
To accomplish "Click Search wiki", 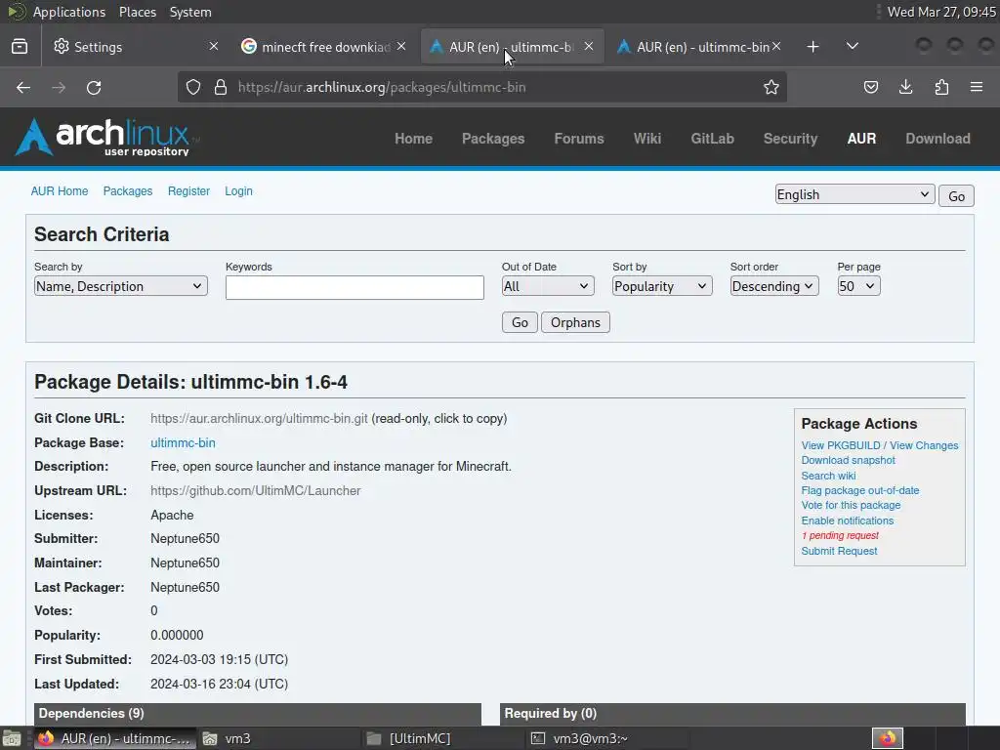I will click(828, 476).
